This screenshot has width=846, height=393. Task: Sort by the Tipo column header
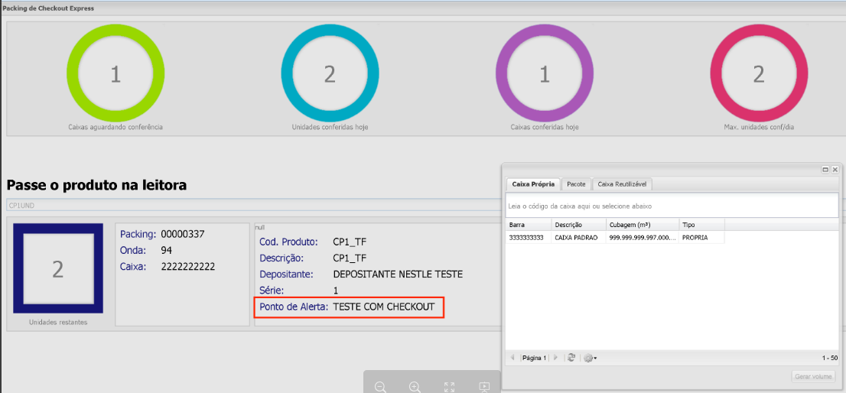click(701, 224)
